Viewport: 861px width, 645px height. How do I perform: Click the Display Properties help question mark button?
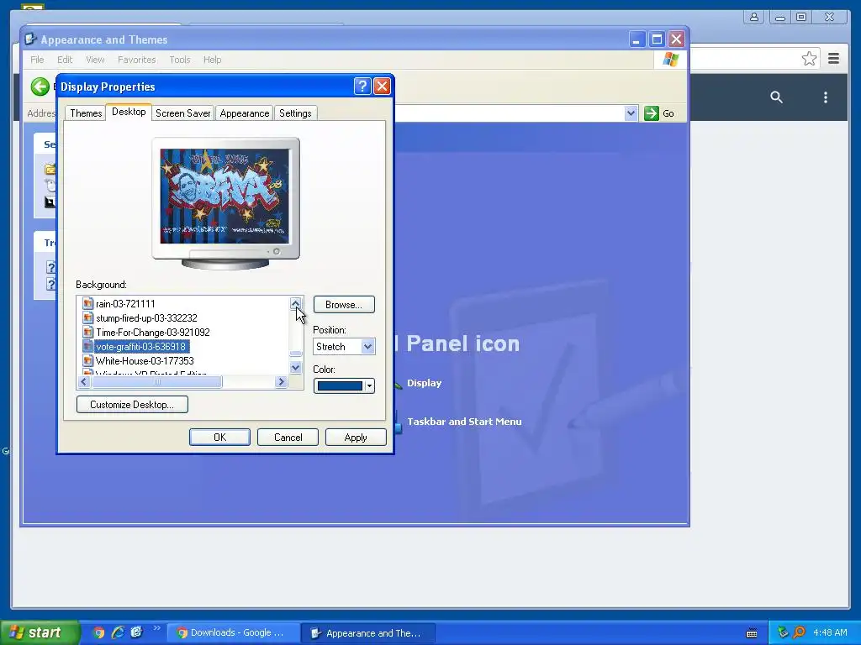[x=362, y=87]
